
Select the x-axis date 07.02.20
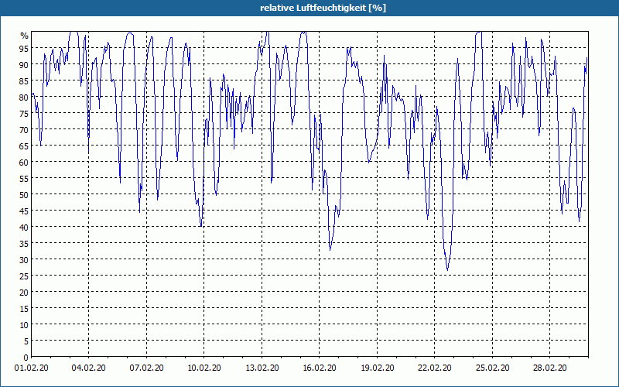(146, 368)
